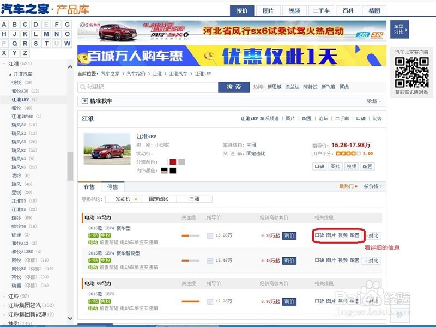Open calculator icon beside 15.48万
The width and height of the screenshot is (436, 327).
pos(210,261)
